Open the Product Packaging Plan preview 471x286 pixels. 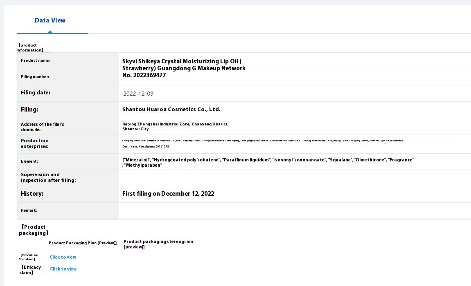[83, 243]
